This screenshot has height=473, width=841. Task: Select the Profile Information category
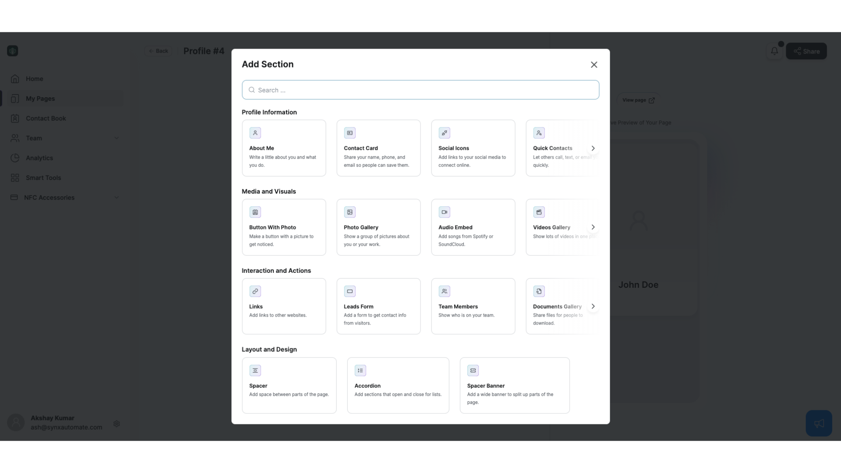[269, 112]
